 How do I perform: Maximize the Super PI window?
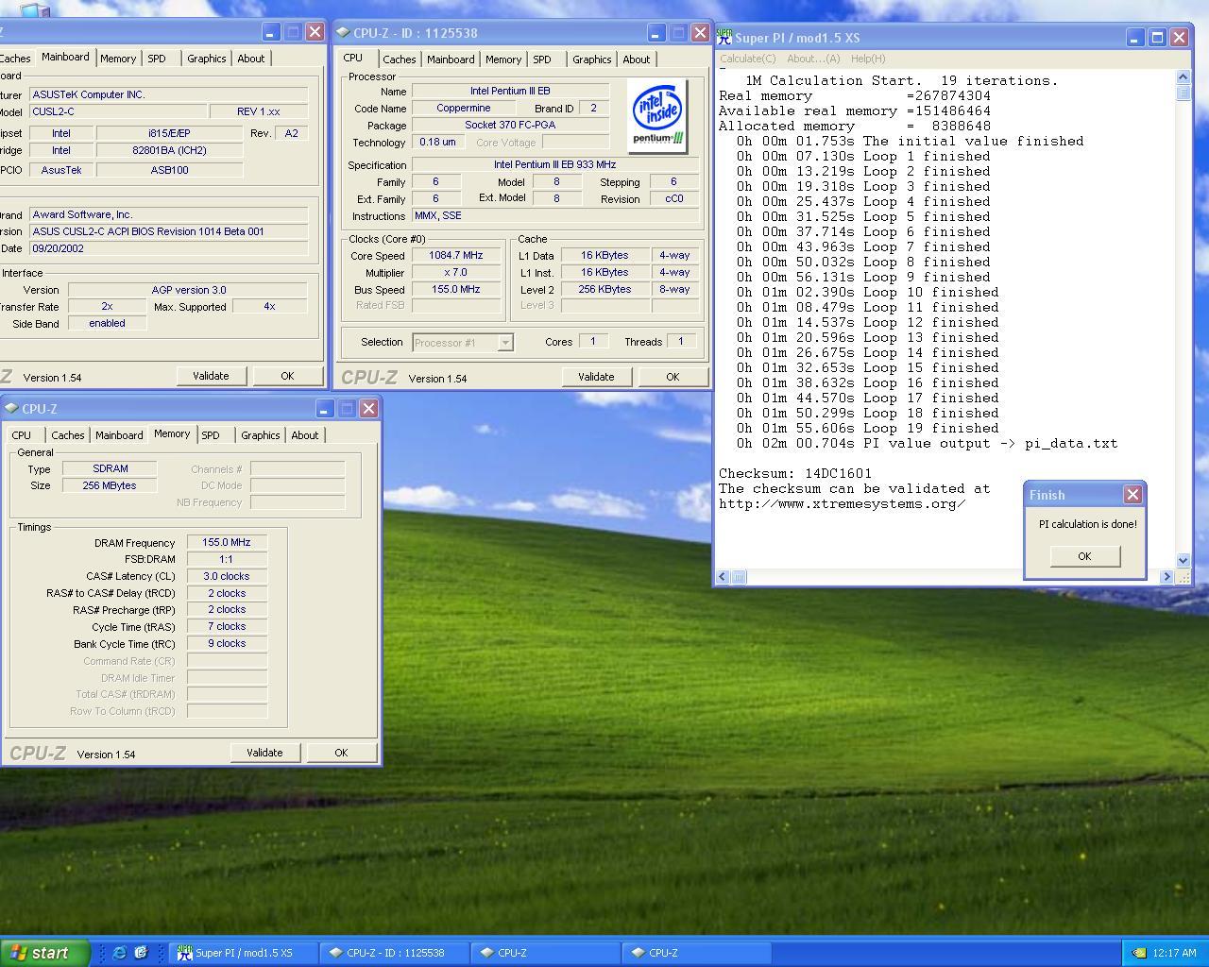click(x=1157, y=38)
